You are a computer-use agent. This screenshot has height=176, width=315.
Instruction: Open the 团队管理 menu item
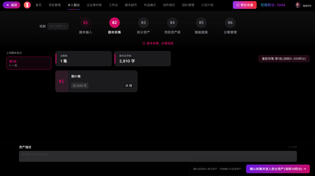click(x=188, y=5)
